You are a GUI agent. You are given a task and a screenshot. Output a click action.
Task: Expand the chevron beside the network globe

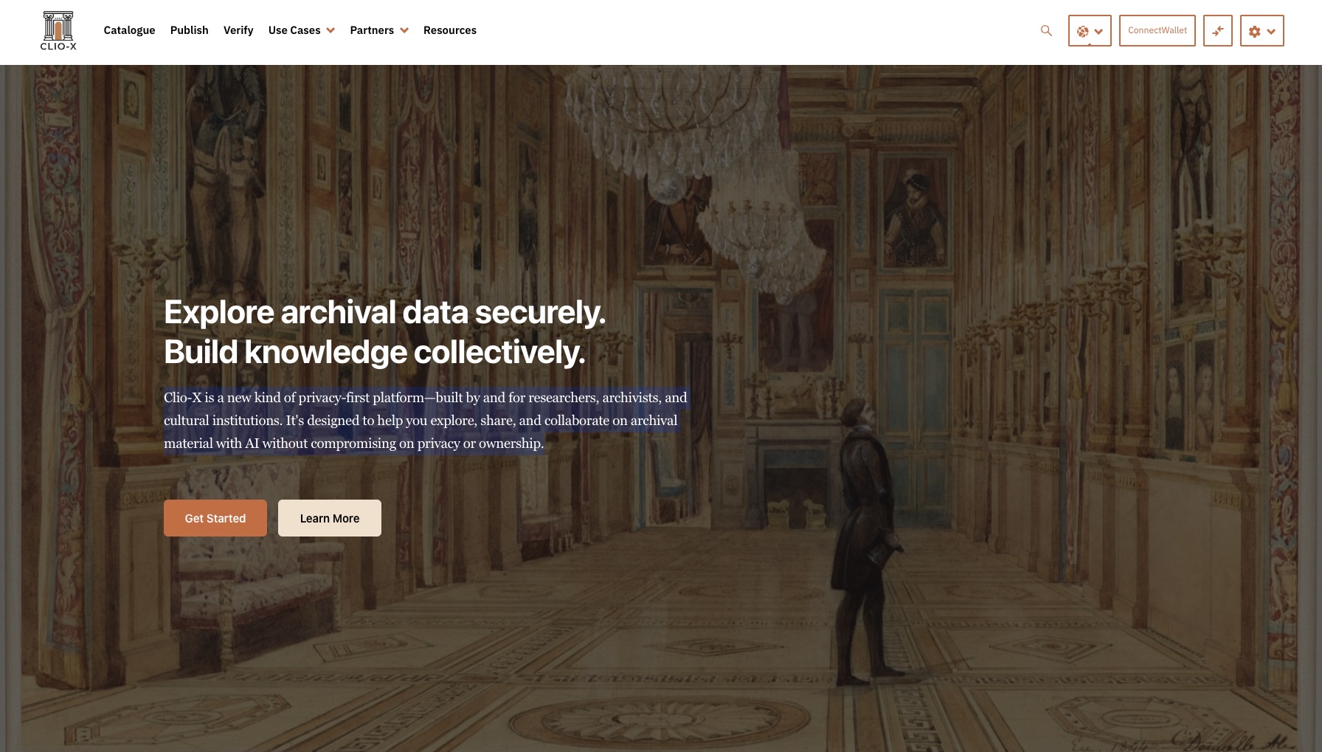[x=1098, y=32]
